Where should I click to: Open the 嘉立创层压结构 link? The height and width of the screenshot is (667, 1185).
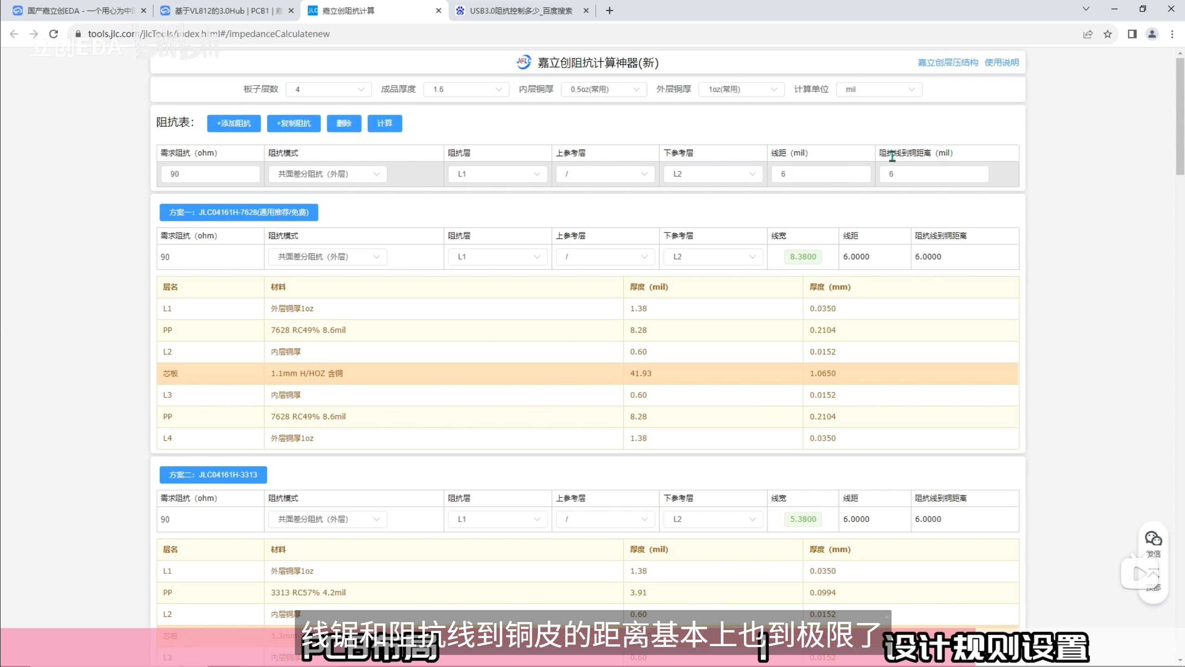click(948, 63)
